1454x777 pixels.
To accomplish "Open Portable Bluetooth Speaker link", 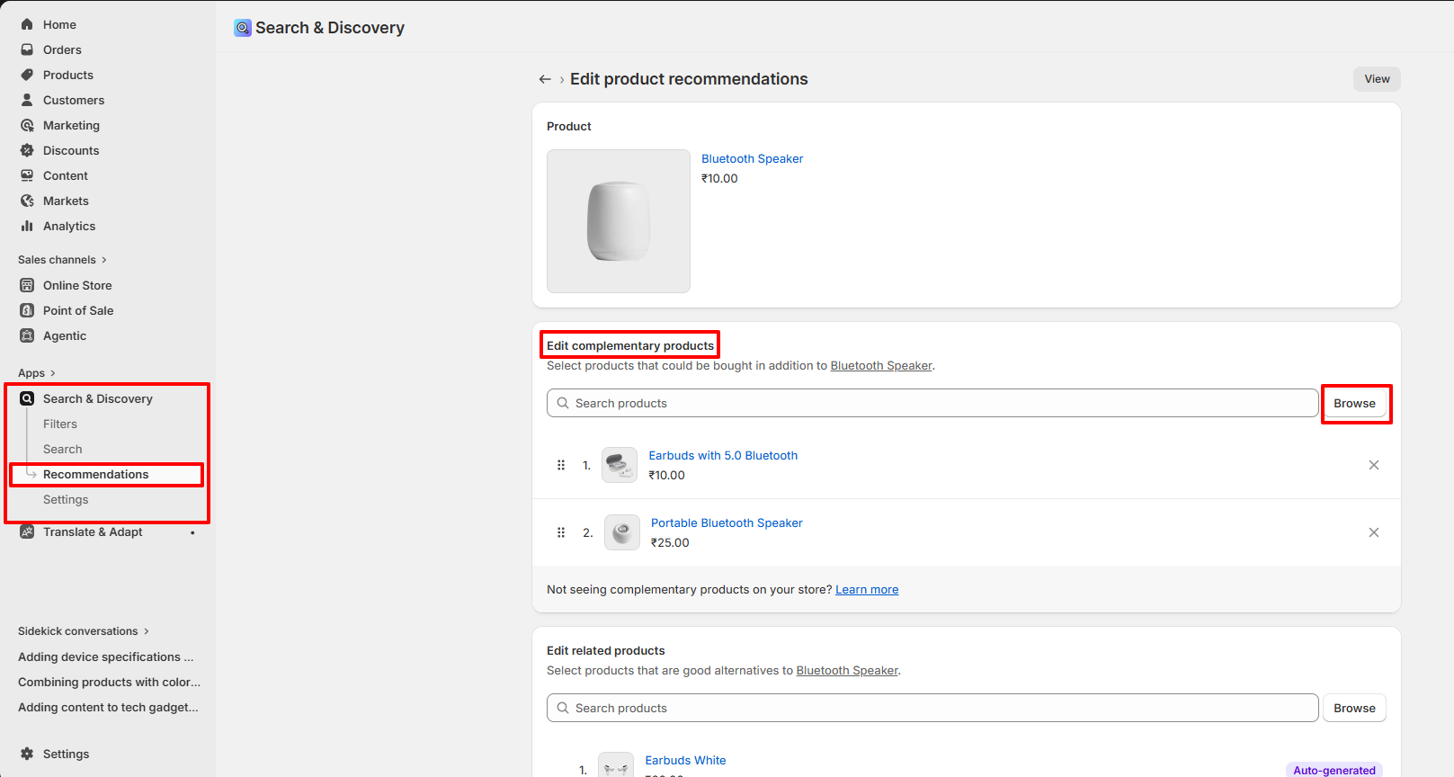I will [x=727, y=522].
